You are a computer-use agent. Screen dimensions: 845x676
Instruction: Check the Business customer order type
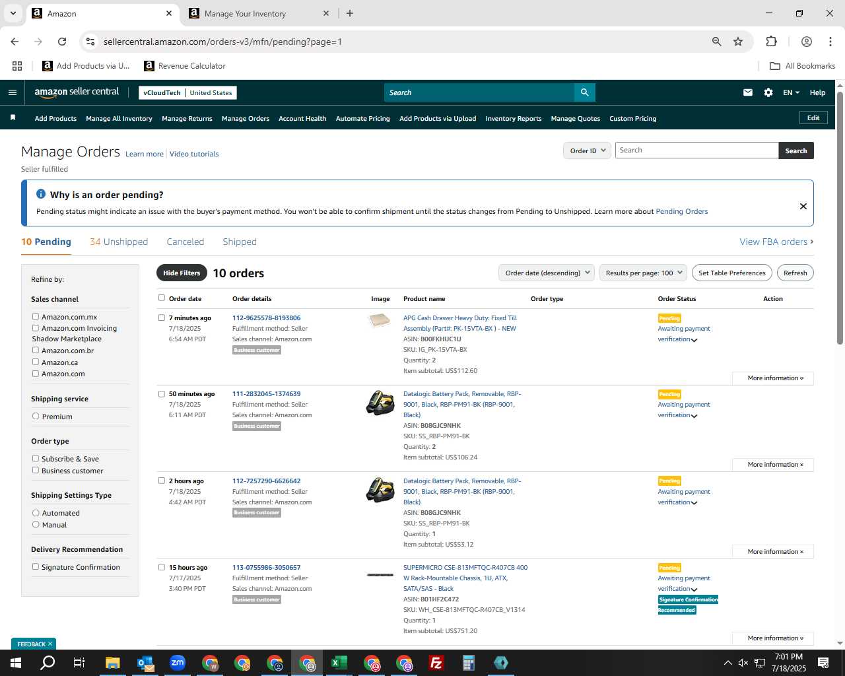(x=36, y=471)
